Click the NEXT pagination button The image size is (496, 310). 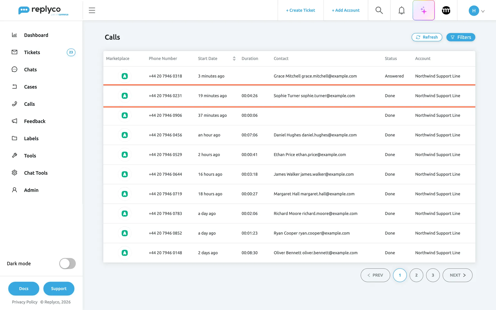pyautogui.click(x=457, y=275)
